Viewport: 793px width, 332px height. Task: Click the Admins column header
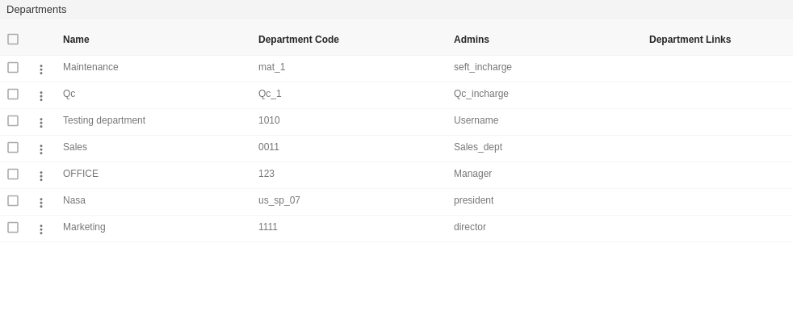(472, 40)
